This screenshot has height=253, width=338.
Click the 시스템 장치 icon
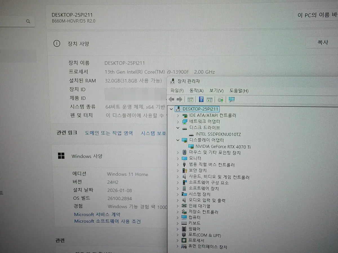pos(184,194)
